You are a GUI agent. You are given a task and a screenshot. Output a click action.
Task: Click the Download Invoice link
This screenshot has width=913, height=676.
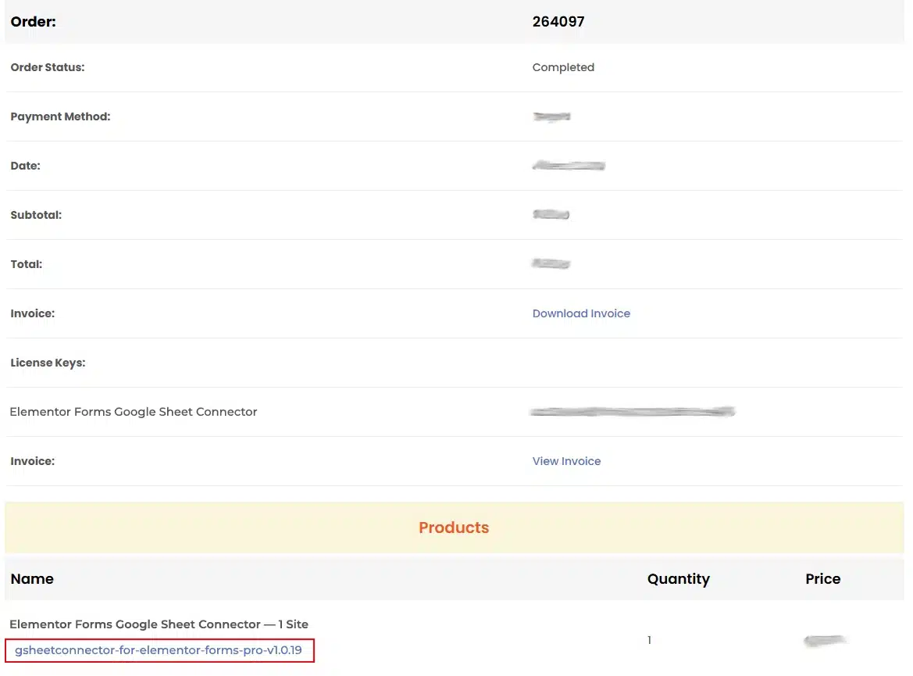pos(581,313)
